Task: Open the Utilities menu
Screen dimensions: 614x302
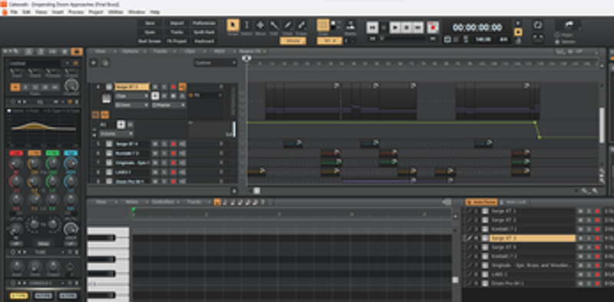Action: (116, 12)
